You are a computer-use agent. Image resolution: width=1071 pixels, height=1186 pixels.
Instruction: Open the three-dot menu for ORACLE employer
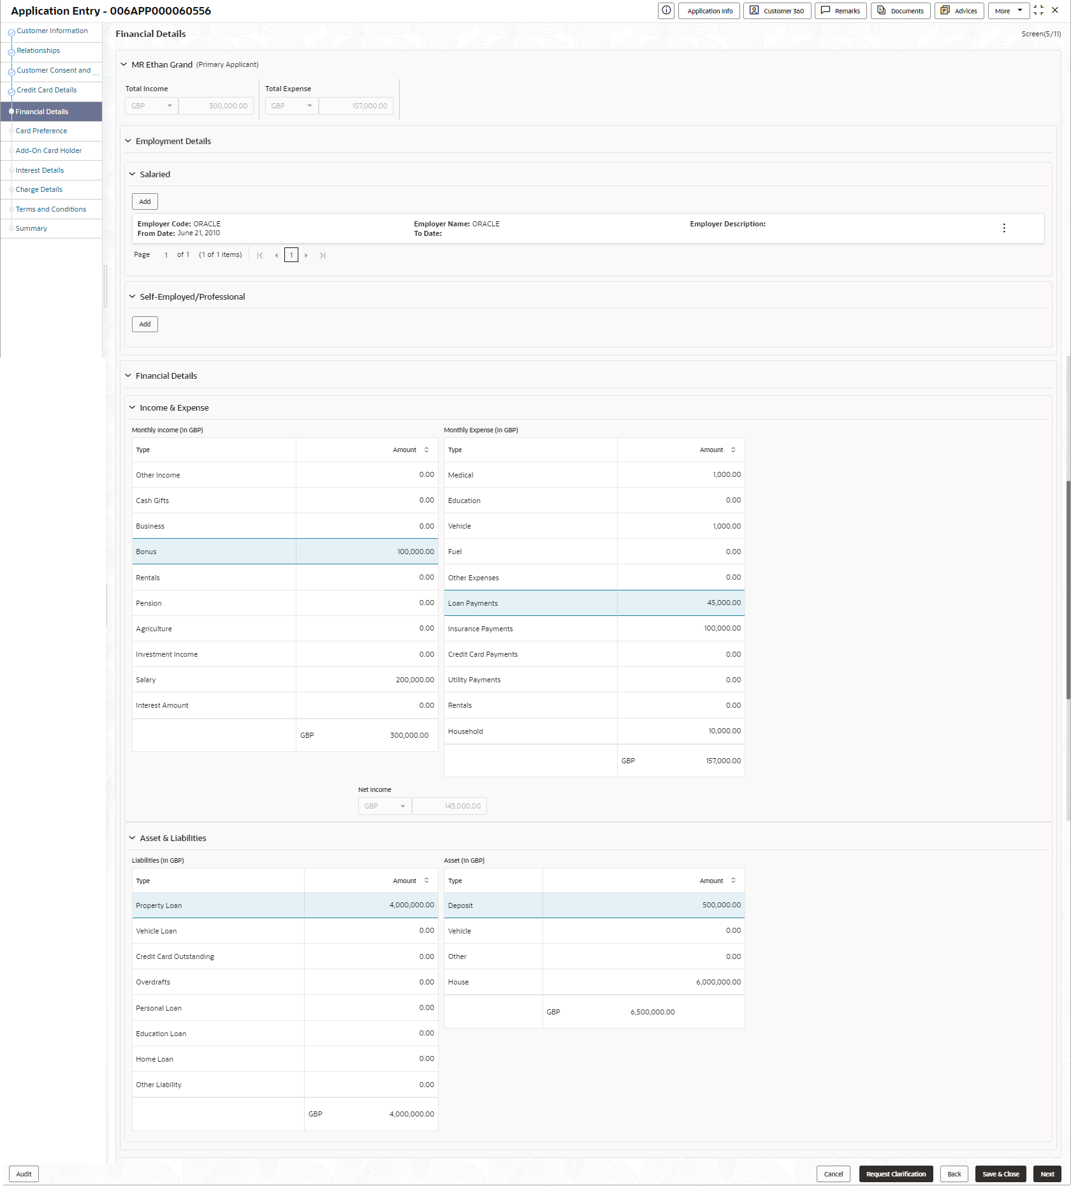tap(1004, 228)
